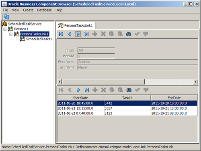The width and height of the screenshot is (201, 151).
Task: Jump to last task row in the lower toolbar
Action: point(86,90)
